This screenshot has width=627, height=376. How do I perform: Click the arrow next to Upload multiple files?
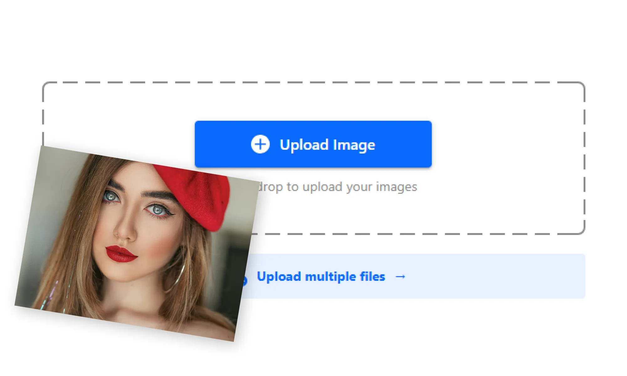click(x=400, y=277)
